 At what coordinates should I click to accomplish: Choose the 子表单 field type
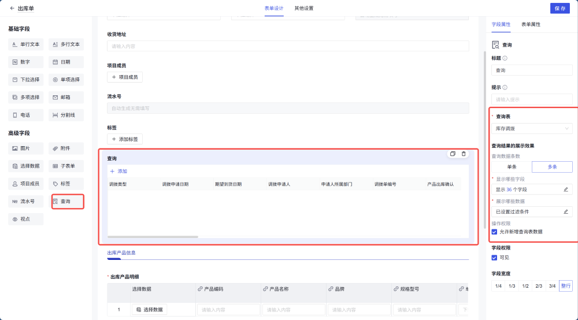66,166
